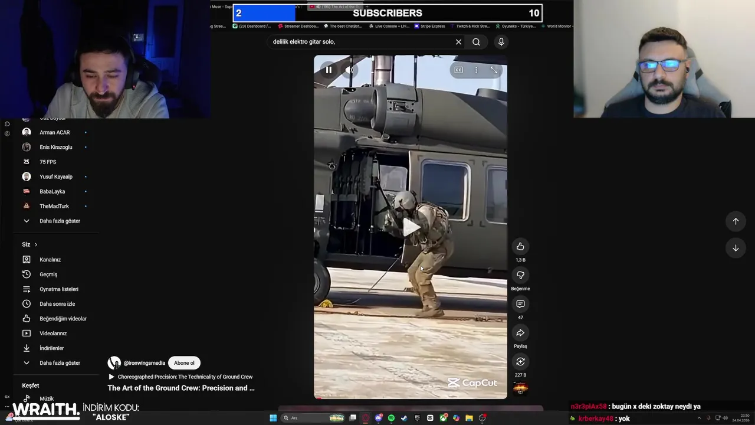Enter fullscreen for the Shorts player
Viewport: 755px width, 425px height.
click(494, 70)
